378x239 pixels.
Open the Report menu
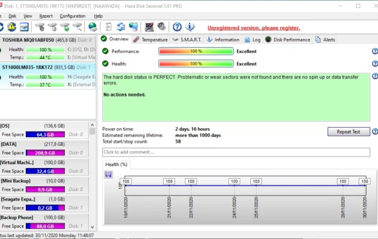46,16
